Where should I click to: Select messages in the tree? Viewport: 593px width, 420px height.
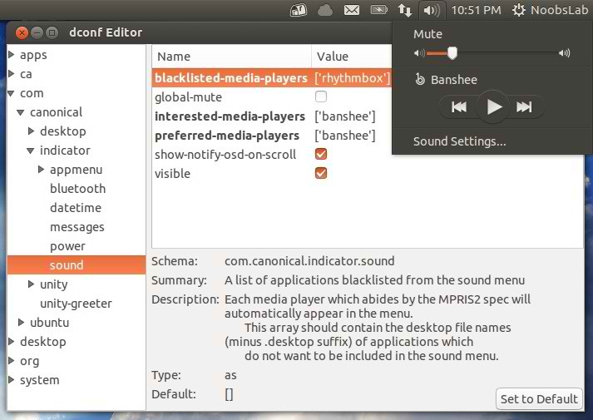[x=77, y=227]
